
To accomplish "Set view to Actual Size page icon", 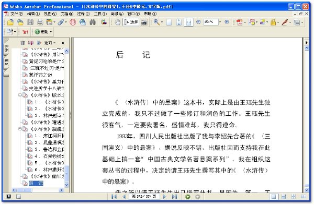I will click(x=169, y=22).
